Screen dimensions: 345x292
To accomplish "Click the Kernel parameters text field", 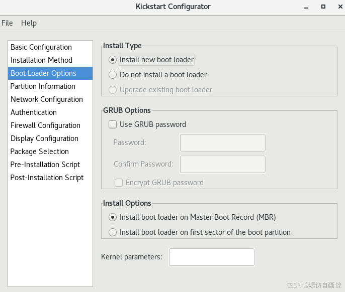I will tap(212, 257).
